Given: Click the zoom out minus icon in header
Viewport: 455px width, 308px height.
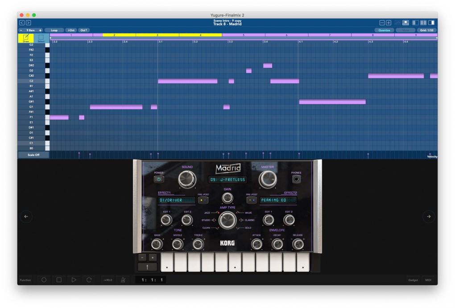Looking at the screenshot, I should point(382,23).
